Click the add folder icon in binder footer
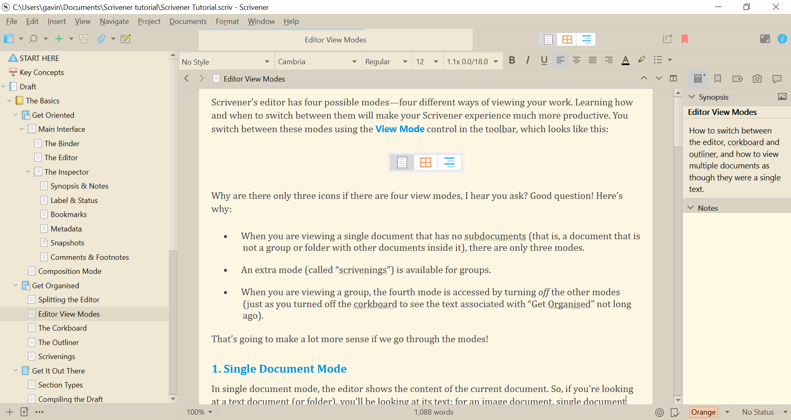 (x=24, y=412)
